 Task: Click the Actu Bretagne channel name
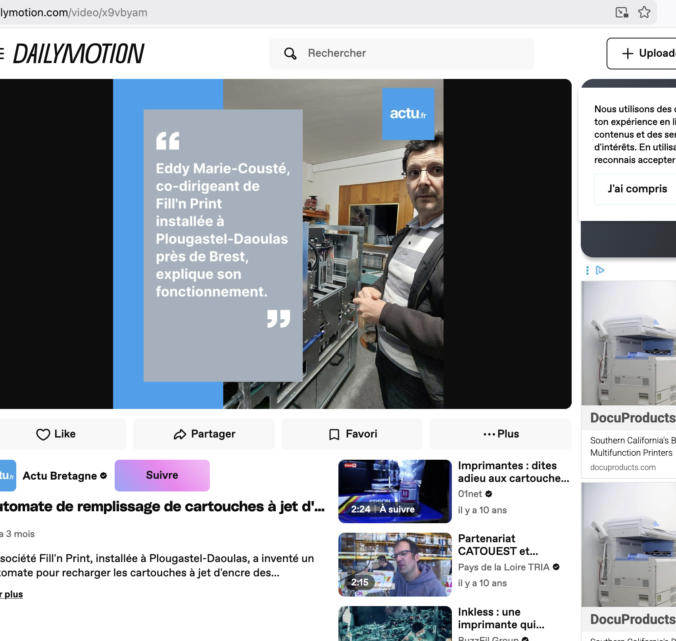tap(60, 476)
